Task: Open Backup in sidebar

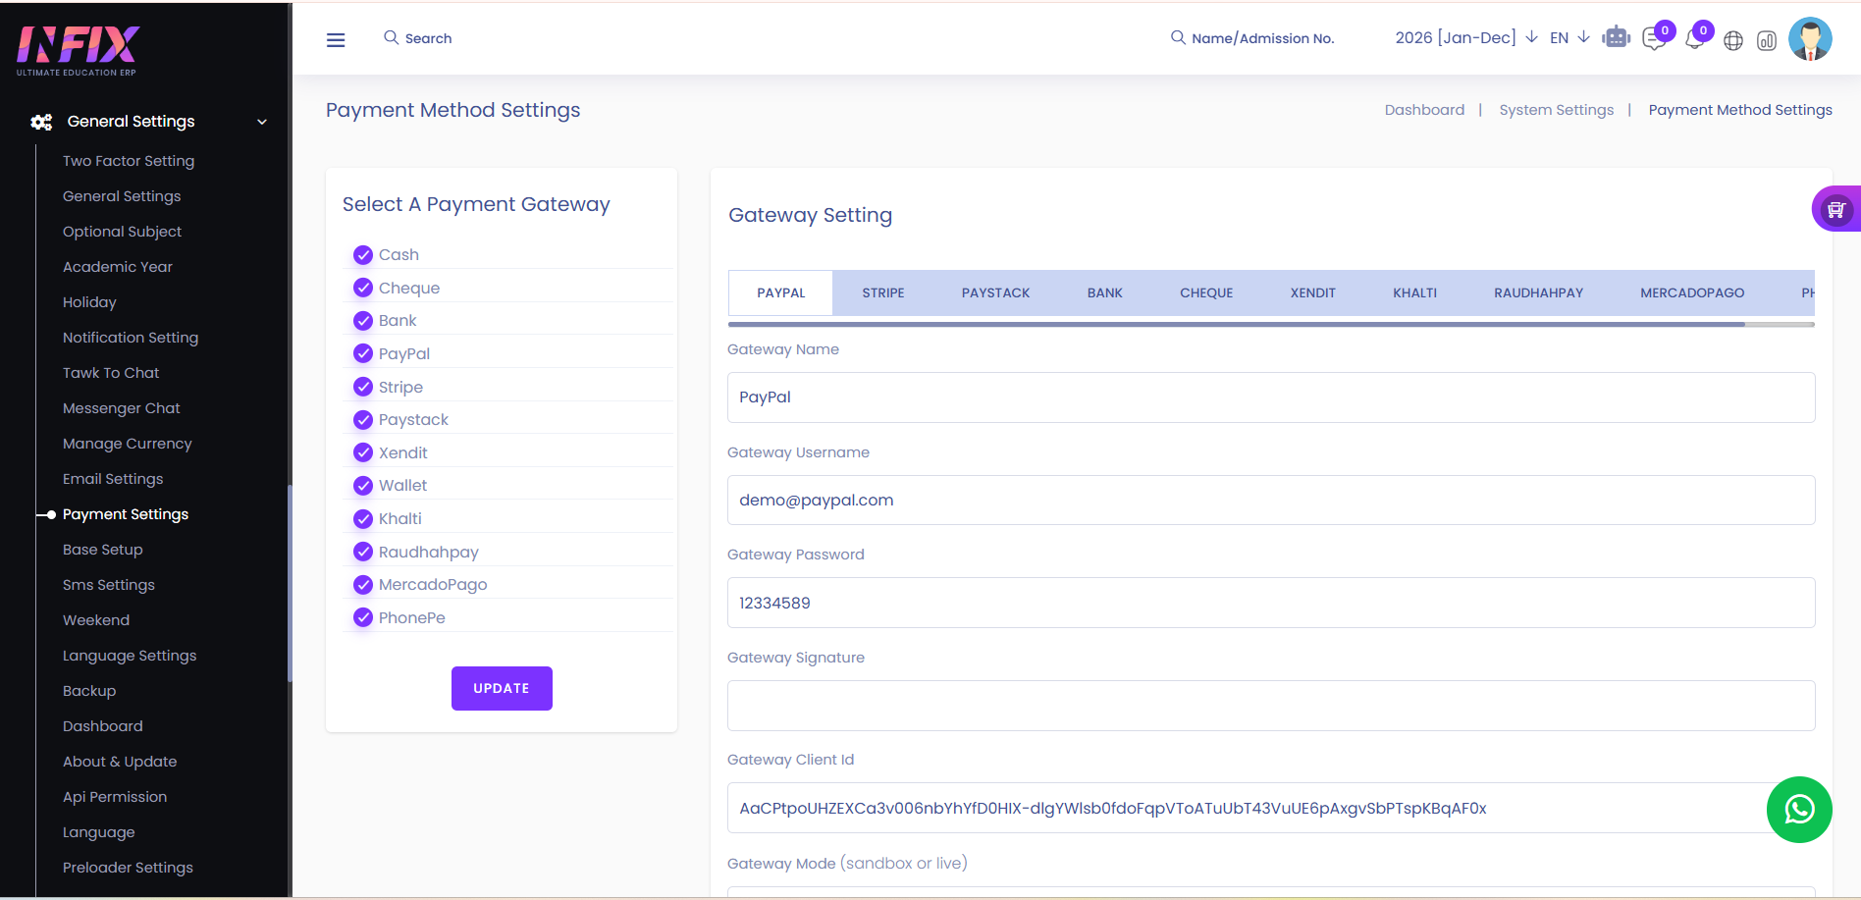Action: (89, 691)
